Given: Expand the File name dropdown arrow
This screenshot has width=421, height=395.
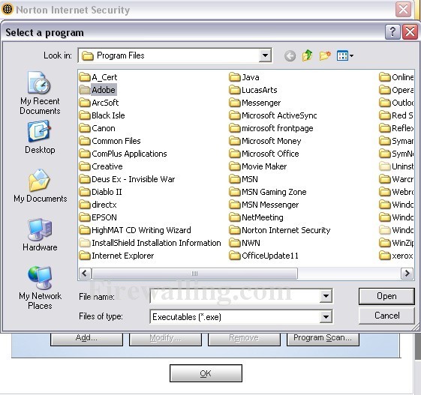Looking at the screenshot, I should pos(326,296).
